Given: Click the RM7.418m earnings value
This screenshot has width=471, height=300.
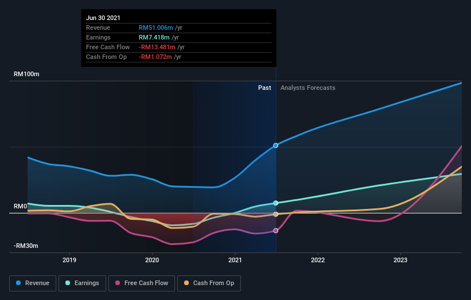Looking at the screenshot, I should pyautogui.click(x=154, y=37).
